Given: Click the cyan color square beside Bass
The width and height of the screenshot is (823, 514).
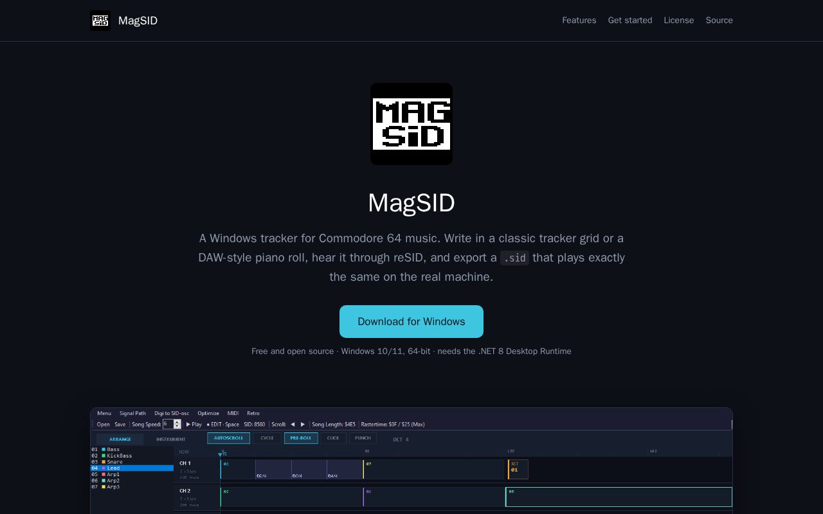Looking at the screenshot, I should (x=104, y=449).
